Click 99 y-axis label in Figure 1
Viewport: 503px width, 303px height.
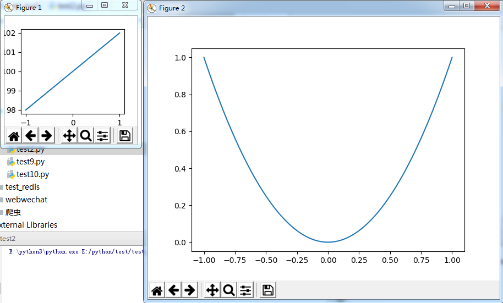tap(11, 91)
